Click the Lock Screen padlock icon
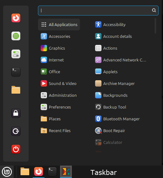The image size is (163, 178). (16, 113)
